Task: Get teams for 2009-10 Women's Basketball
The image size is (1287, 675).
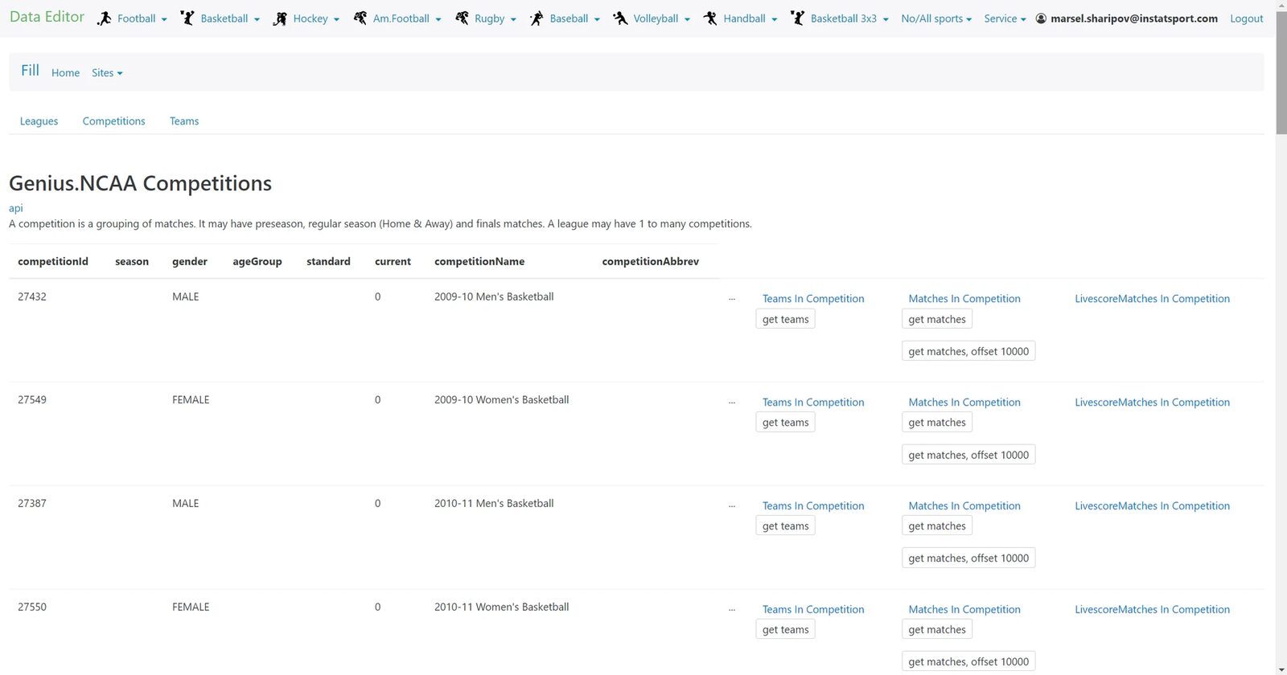Action: tap(786, 423)
